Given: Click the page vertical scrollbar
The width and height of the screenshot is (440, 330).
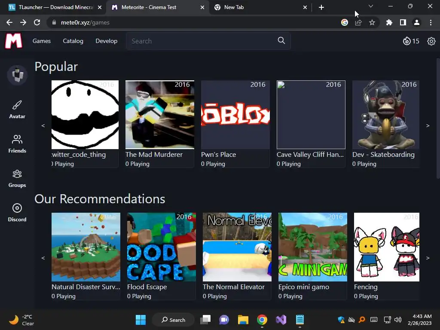Looking at the screenshot, I should point(438,118).
